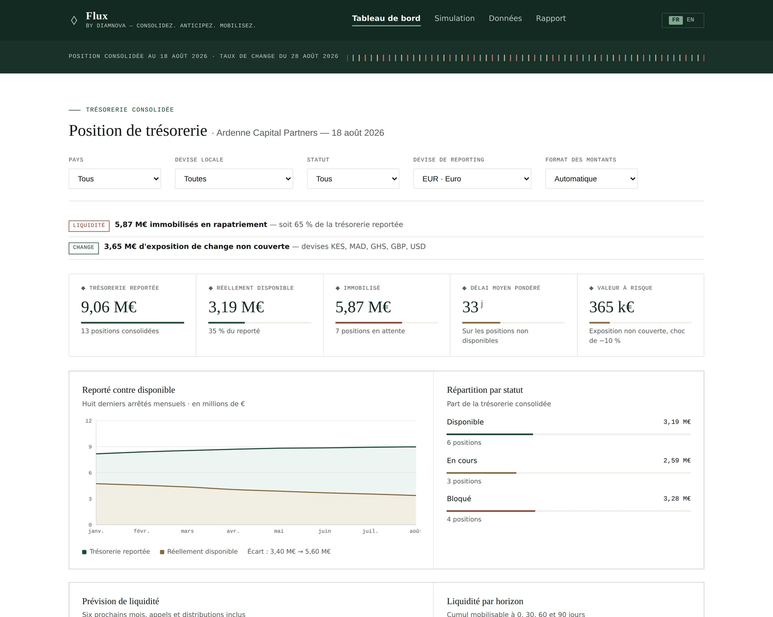Open the Tableau de bord tab
The width and height of the screenshot is (773, 617).
pos(386,18)
